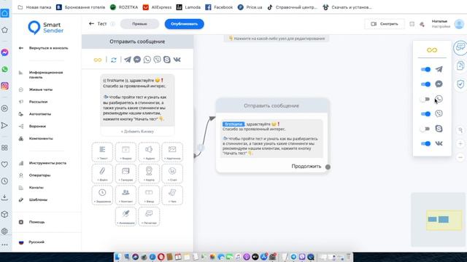
Task: Add a Видео block to the message
Action: point(126,152)
